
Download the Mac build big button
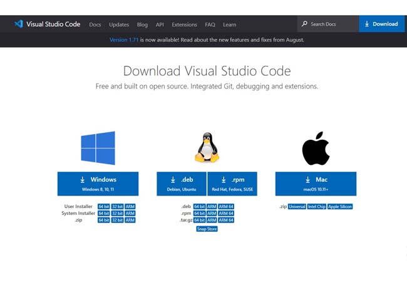click(x=316, y=184)
